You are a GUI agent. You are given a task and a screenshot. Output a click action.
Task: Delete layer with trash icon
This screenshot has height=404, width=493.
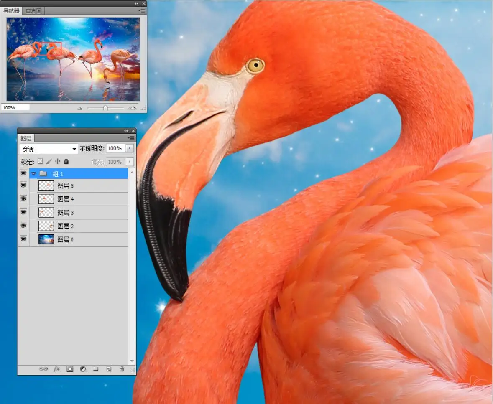(122, 369)
